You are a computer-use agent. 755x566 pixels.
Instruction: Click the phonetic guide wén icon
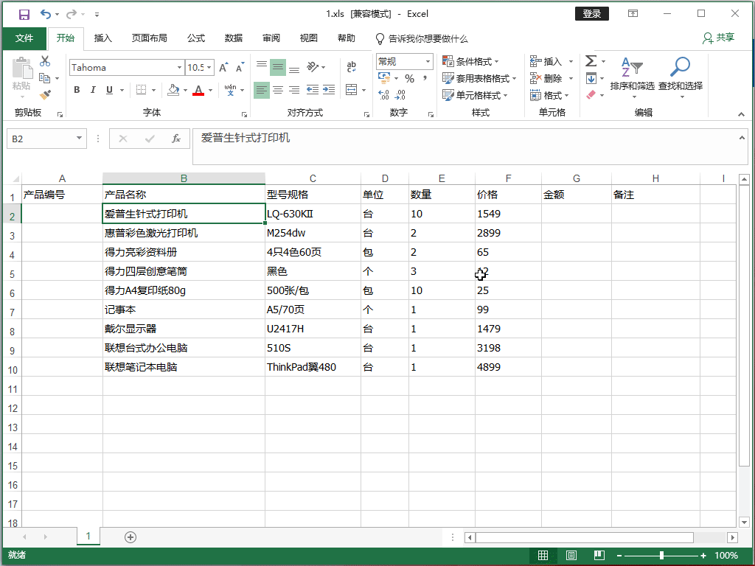pyautogui.click(x=231, y=89)
